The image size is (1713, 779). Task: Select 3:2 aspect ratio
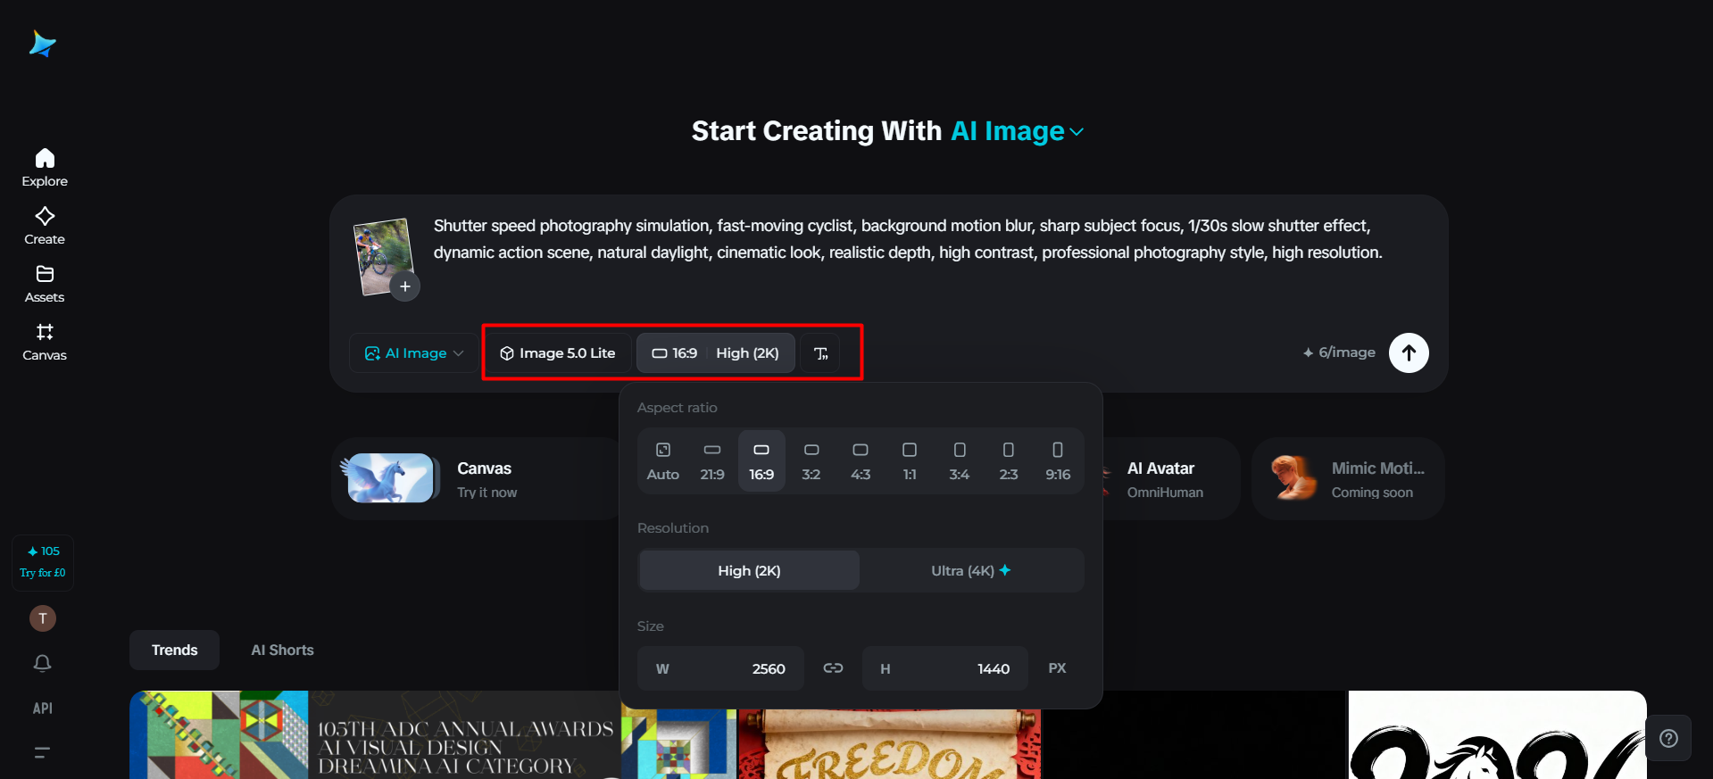pos(811,461)
